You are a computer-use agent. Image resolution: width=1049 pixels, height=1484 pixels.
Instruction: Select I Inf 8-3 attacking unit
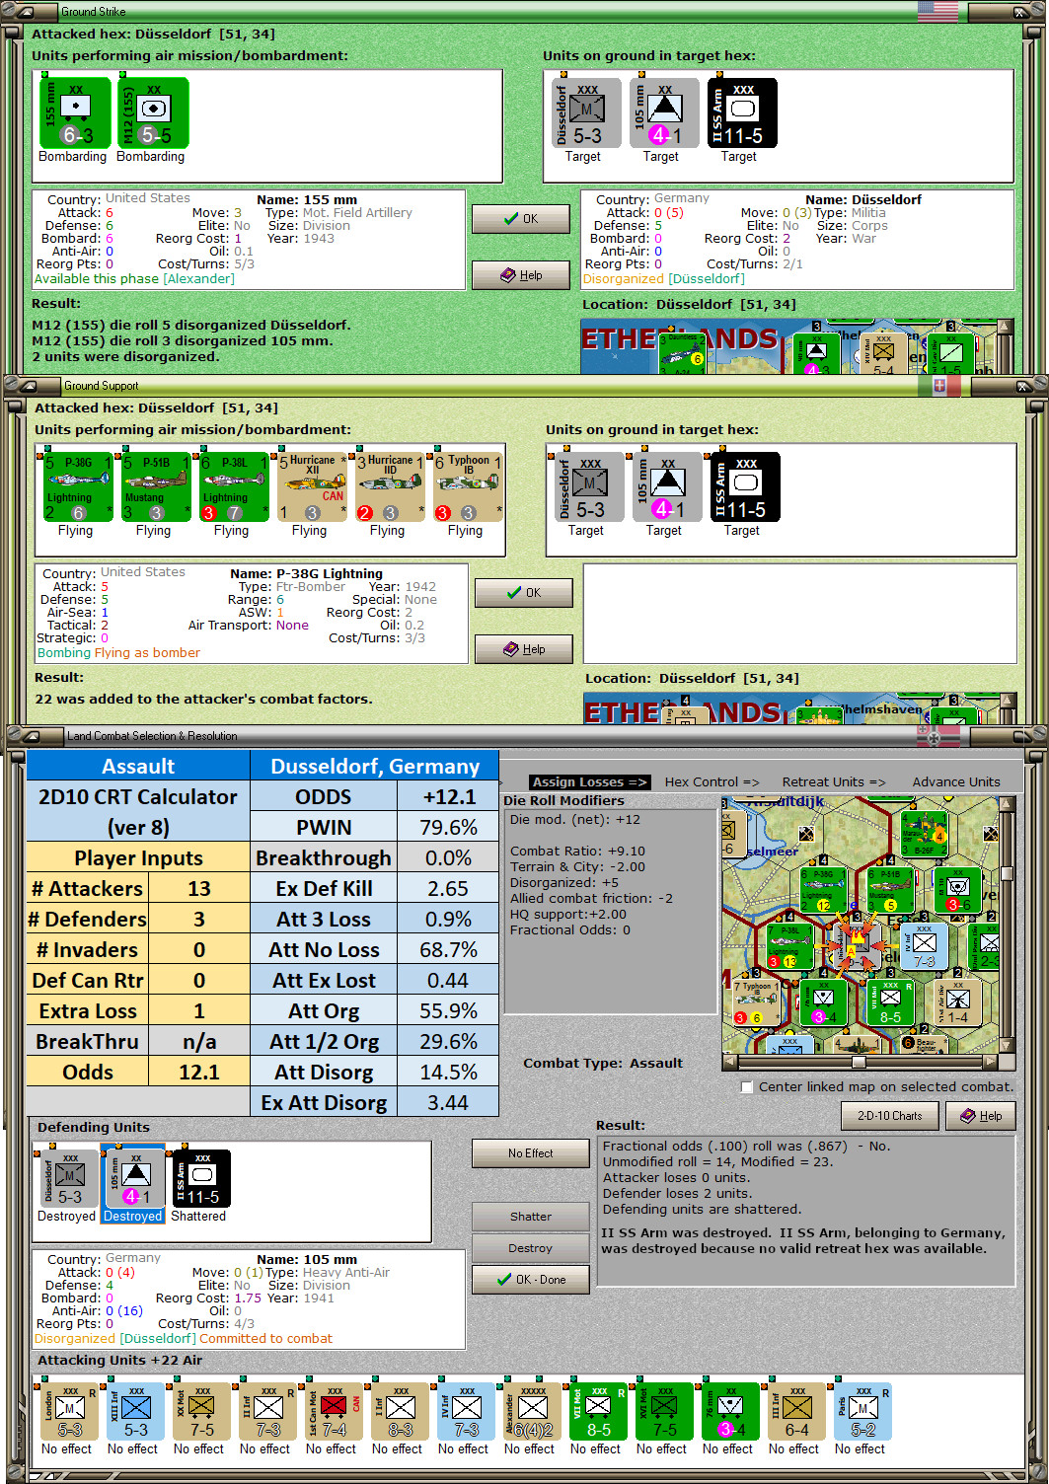click(399, 1412)
